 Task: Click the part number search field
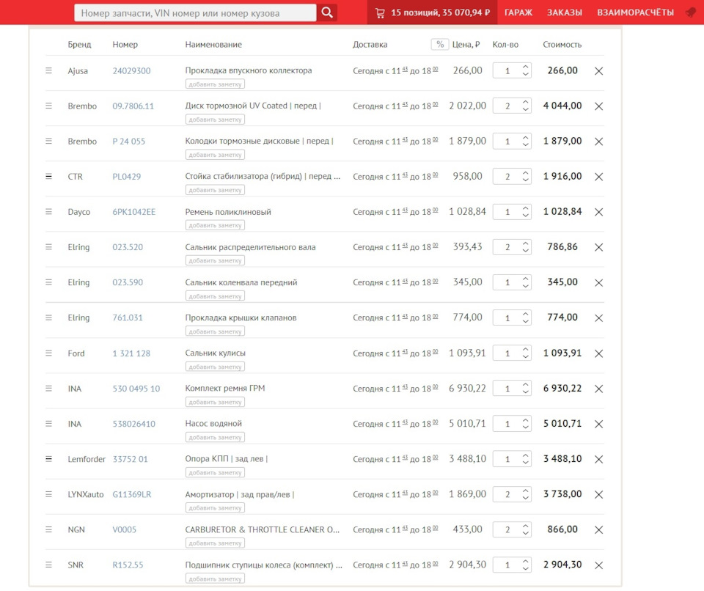pyautogui.click(x=195, y=12)
